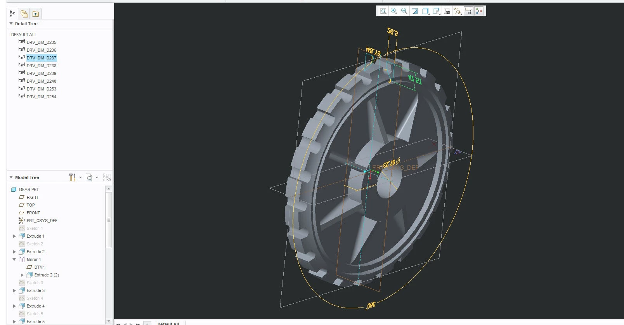This screenshot has height=325, width=624.
Task: Click the coordinate system icon beside PRT_CSYS_DEF
Action: pos(22,221)
